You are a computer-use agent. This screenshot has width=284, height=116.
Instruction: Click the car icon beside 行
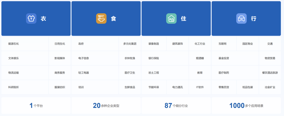pos(241,19)
